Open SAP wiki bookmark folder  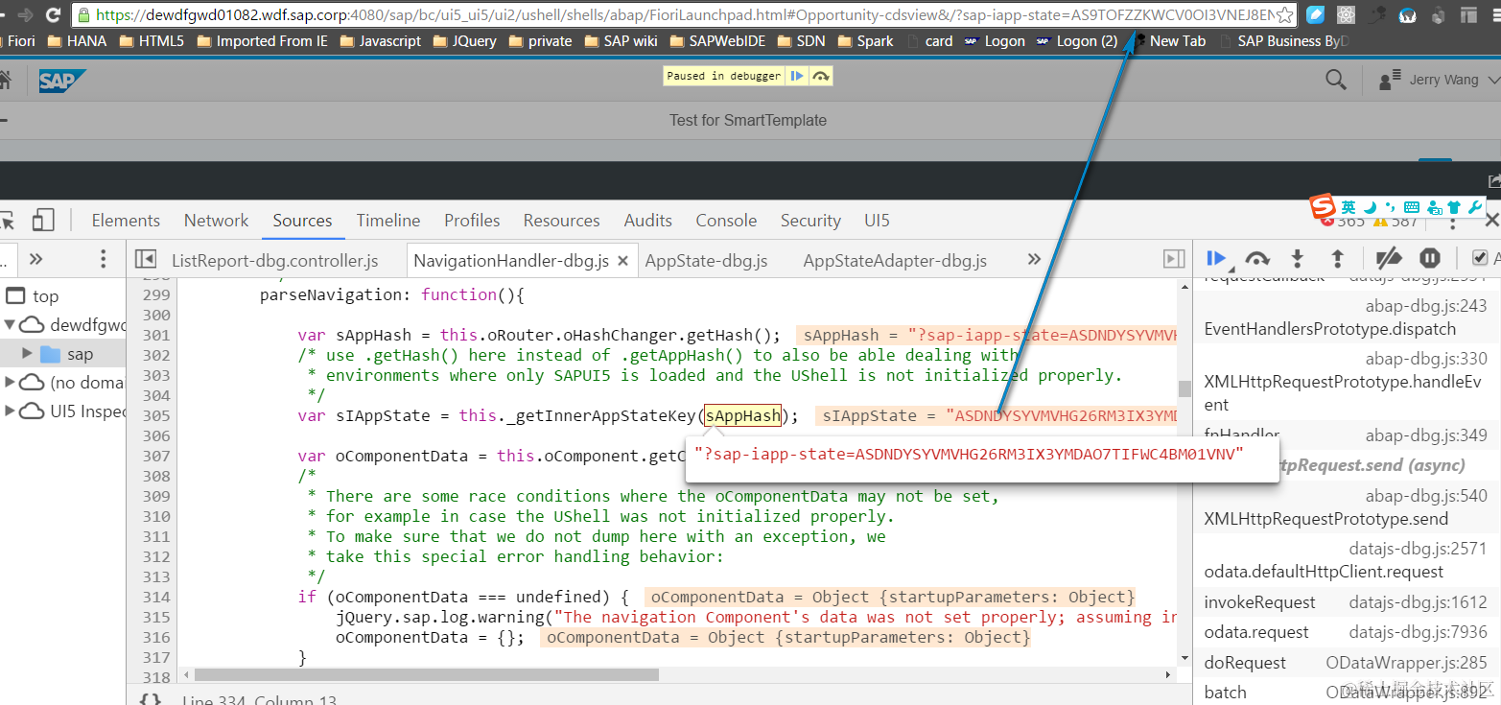[620, 41]
